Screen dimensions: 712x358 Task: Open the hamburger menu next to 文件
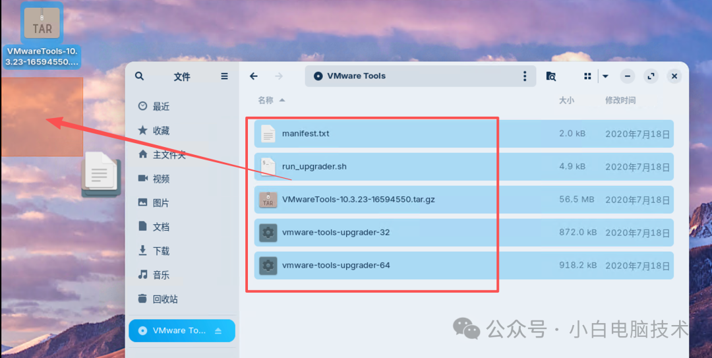coord(224,76)
